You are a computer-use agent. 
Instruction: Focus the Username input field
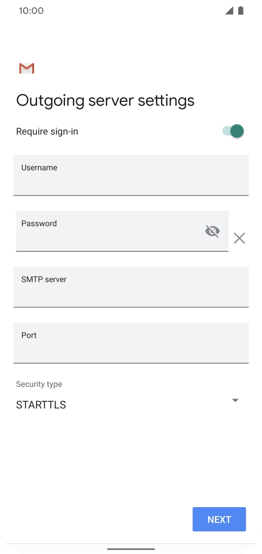(x=131, y=175)
